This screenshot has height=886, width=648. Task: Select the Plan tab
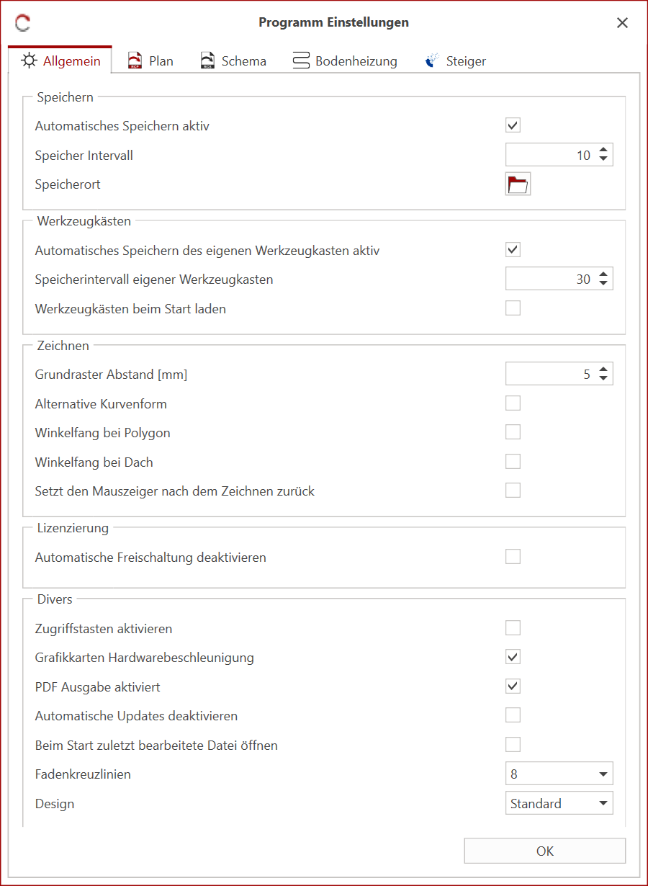[160, 61]
